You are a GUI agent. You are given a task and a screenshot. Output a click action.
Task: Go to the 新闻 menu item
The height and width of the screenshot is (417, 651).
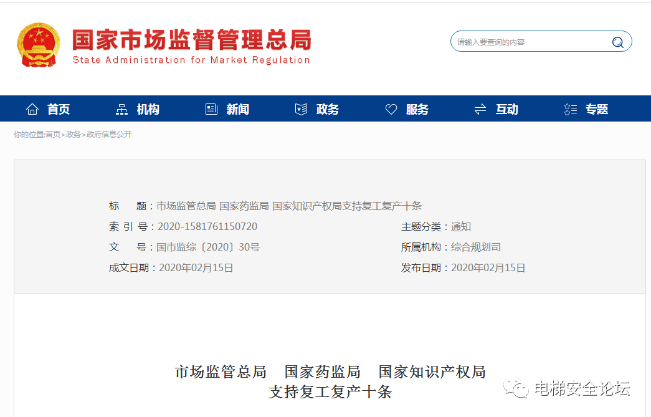(238, 110)
